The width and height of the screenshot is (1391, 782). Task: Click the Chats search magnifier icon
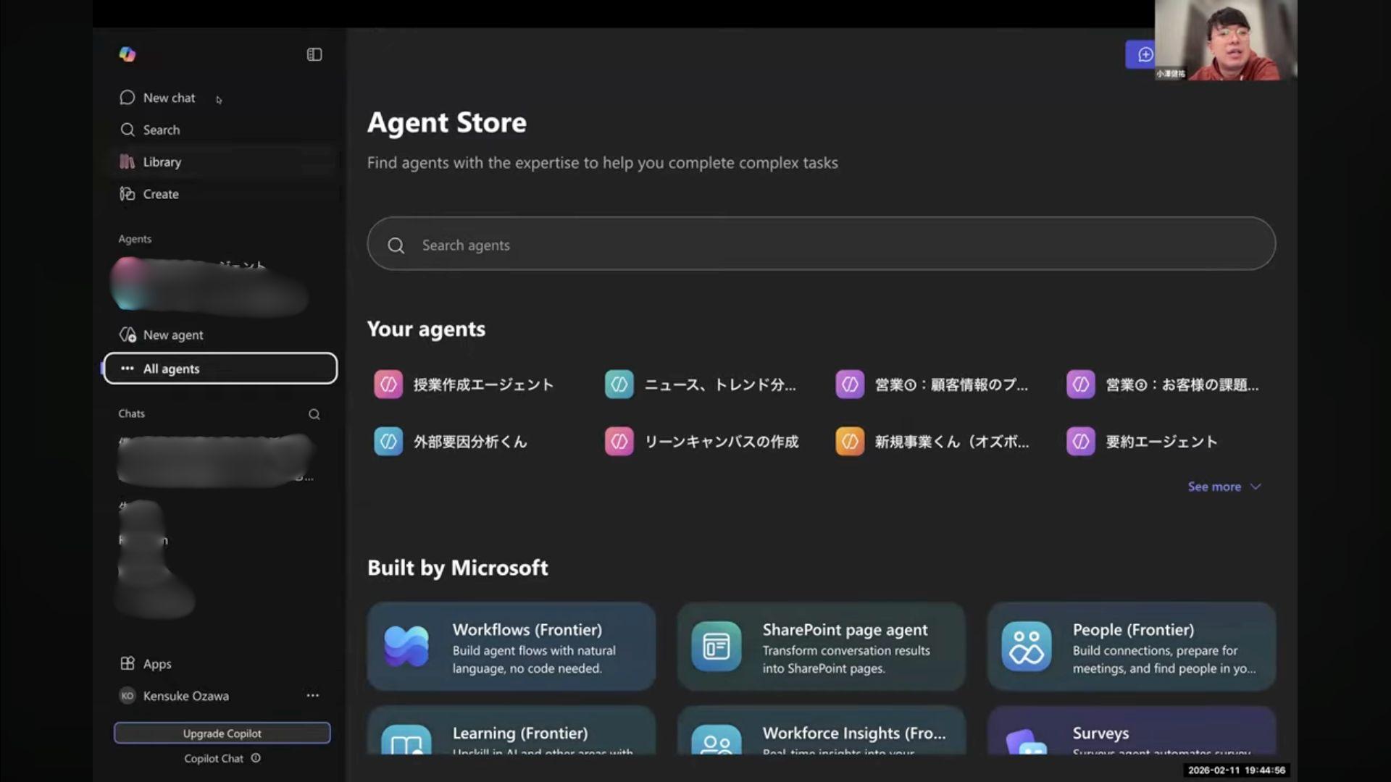pos(314,414)
